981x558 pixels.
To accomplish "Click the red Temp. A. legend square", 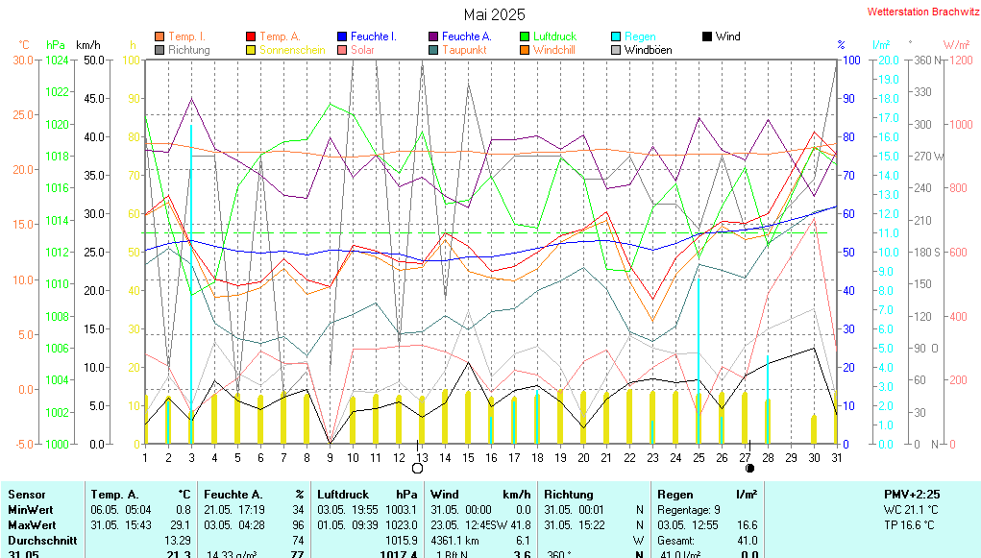I will point(252,36).
